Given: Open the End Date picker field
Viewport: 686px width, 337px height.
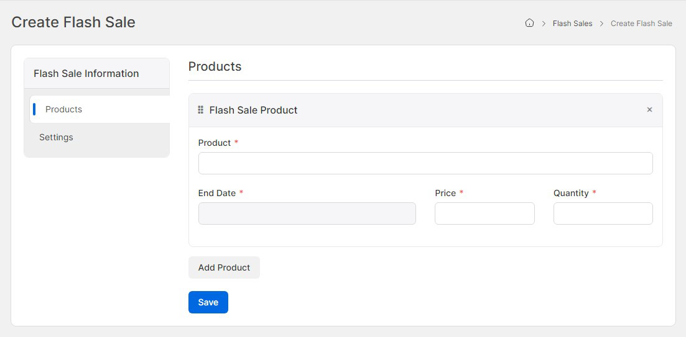Looking at the screenshot, I should 307,213.
